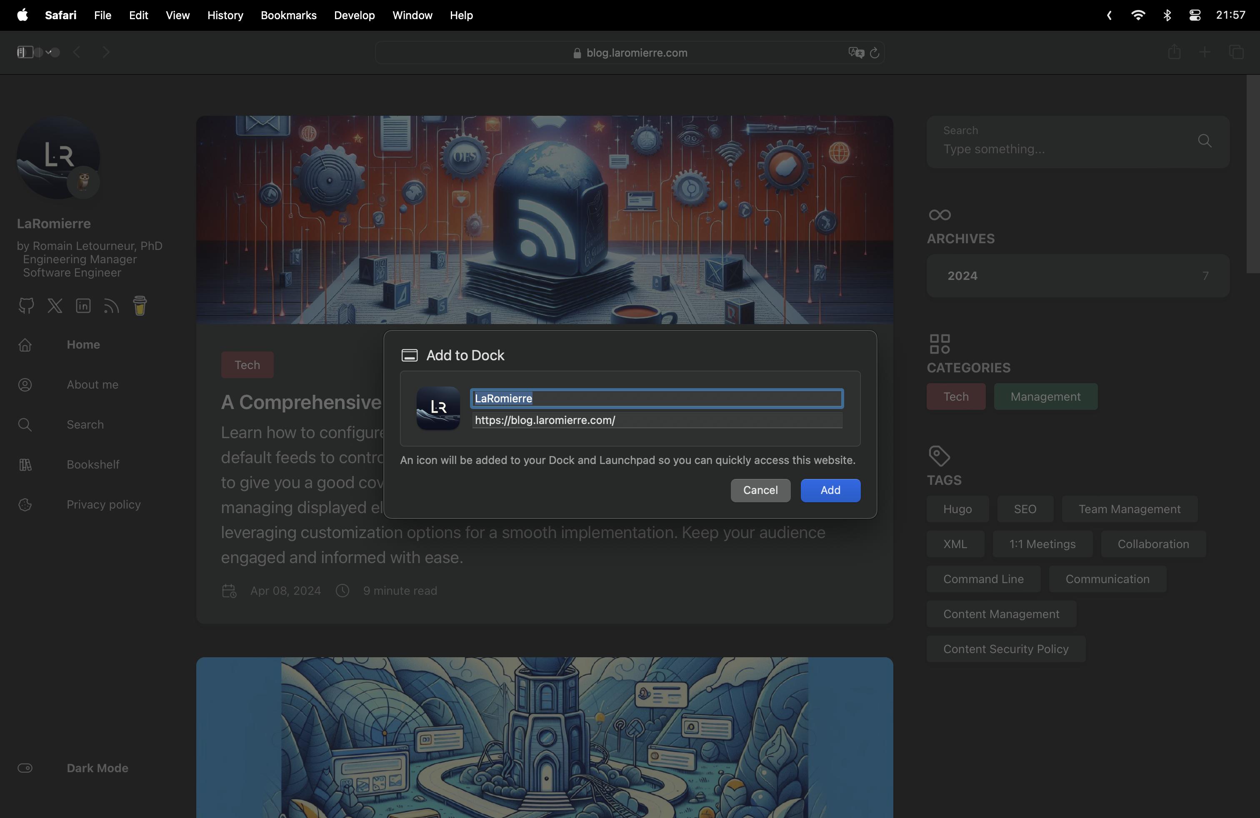Click the LaRomierre avatar logo
Screen dimensions: 1260x818
click(x=58, y=158)
